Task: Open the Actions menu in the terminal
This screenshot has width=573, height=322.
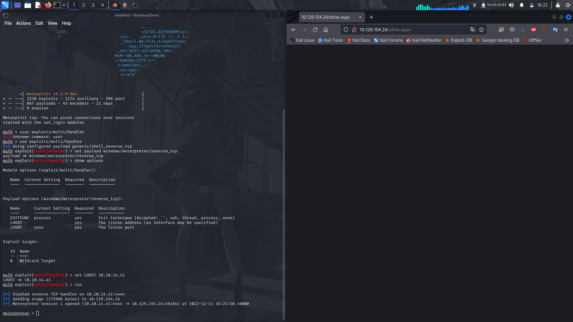Action: click(x=23, y=23)
